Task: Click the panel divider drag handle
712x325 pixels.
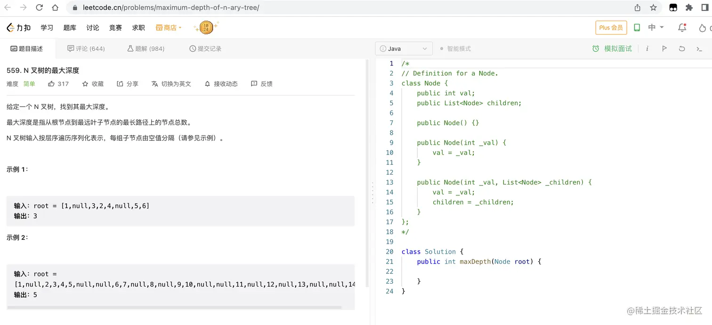Action: point(372,193)
